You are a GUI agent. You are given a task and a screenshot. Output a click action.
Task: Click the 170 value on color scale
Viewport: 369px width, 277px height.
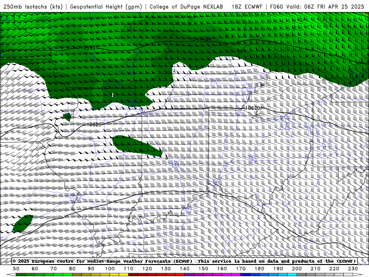point(241,269)
